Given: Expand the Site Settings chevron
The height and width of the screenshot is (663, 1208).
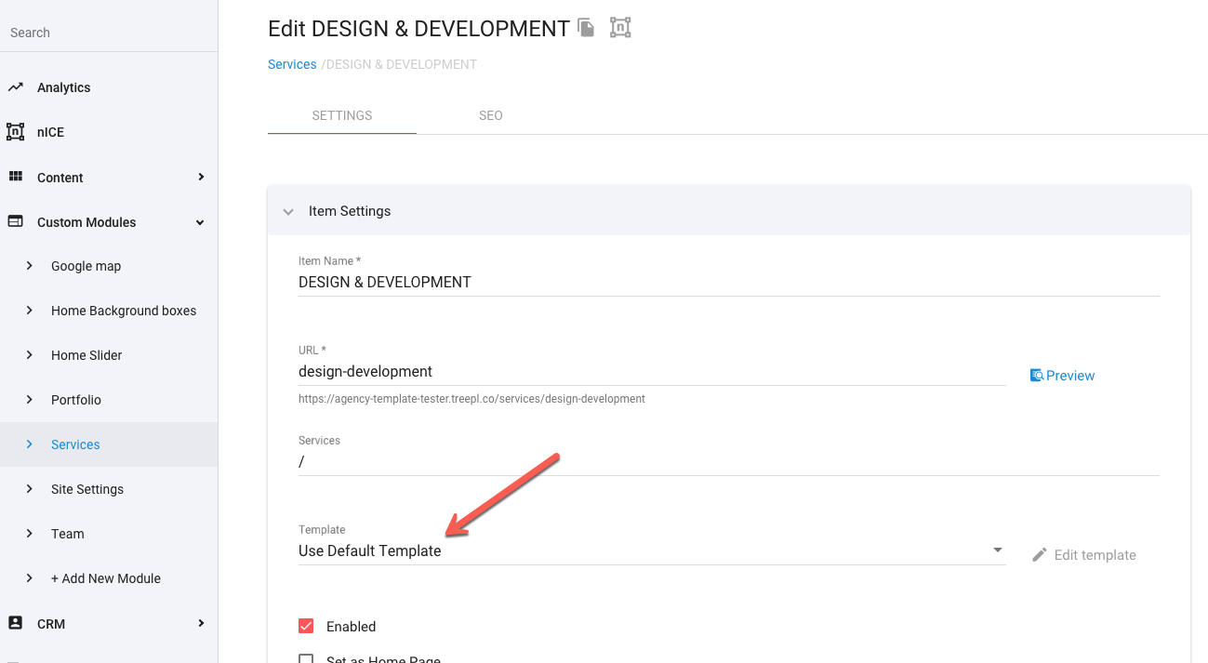Looking at the screenshot, I should point(30,489).
